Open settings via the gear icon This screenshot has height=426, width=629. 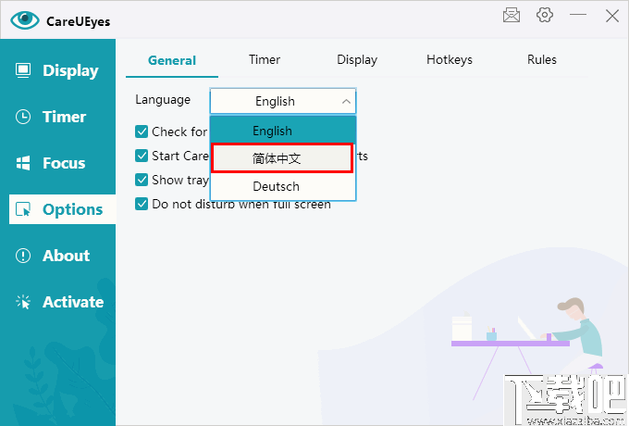pyautogui.click(x=544, y=15)
